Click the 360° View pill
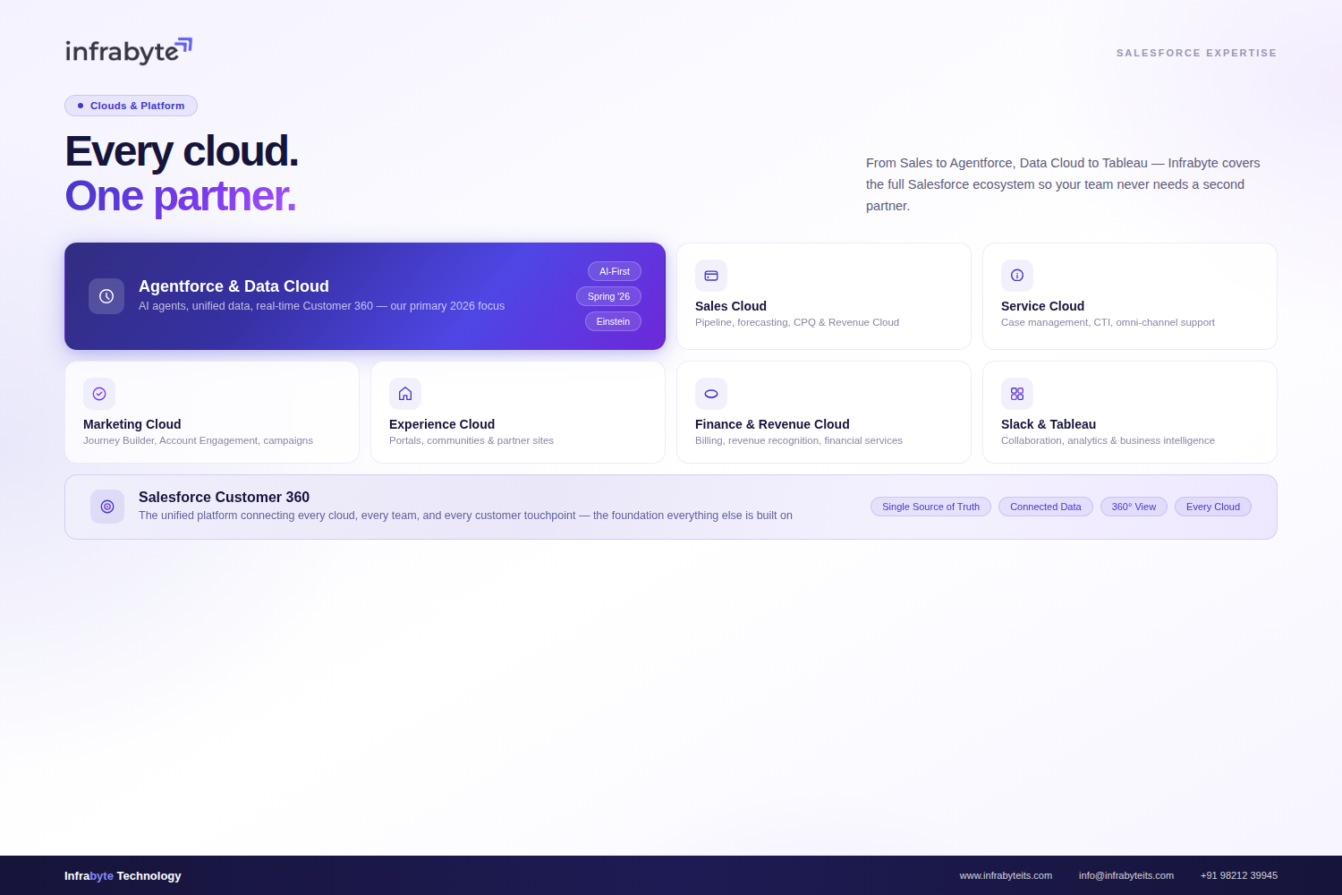Image resolution: width=1342 pixels, height=895 pixels. pos(1134,507)
